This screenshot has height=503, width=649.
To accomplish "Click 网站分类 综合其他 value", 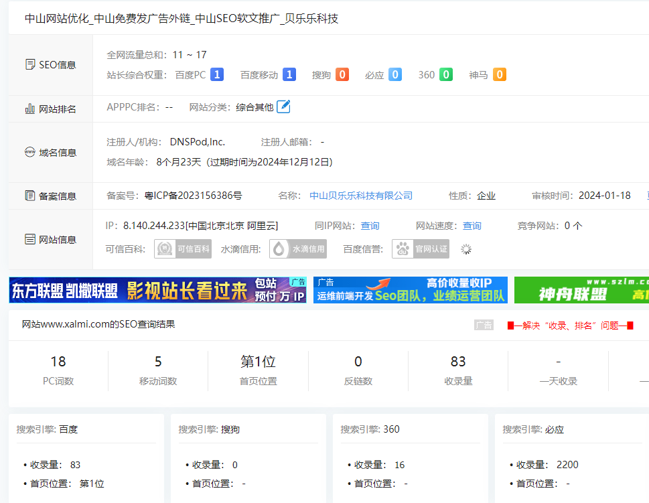I will (x=255, y=107).
